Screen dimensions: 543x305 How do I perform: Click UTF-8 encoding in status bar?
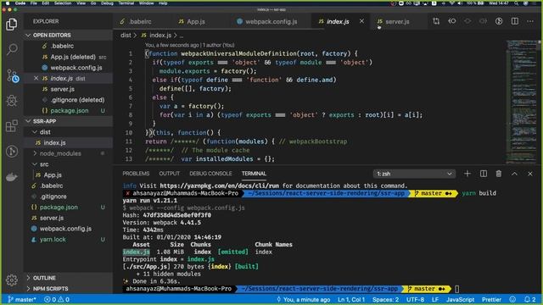pyautogui.click(x=415, y=299)
